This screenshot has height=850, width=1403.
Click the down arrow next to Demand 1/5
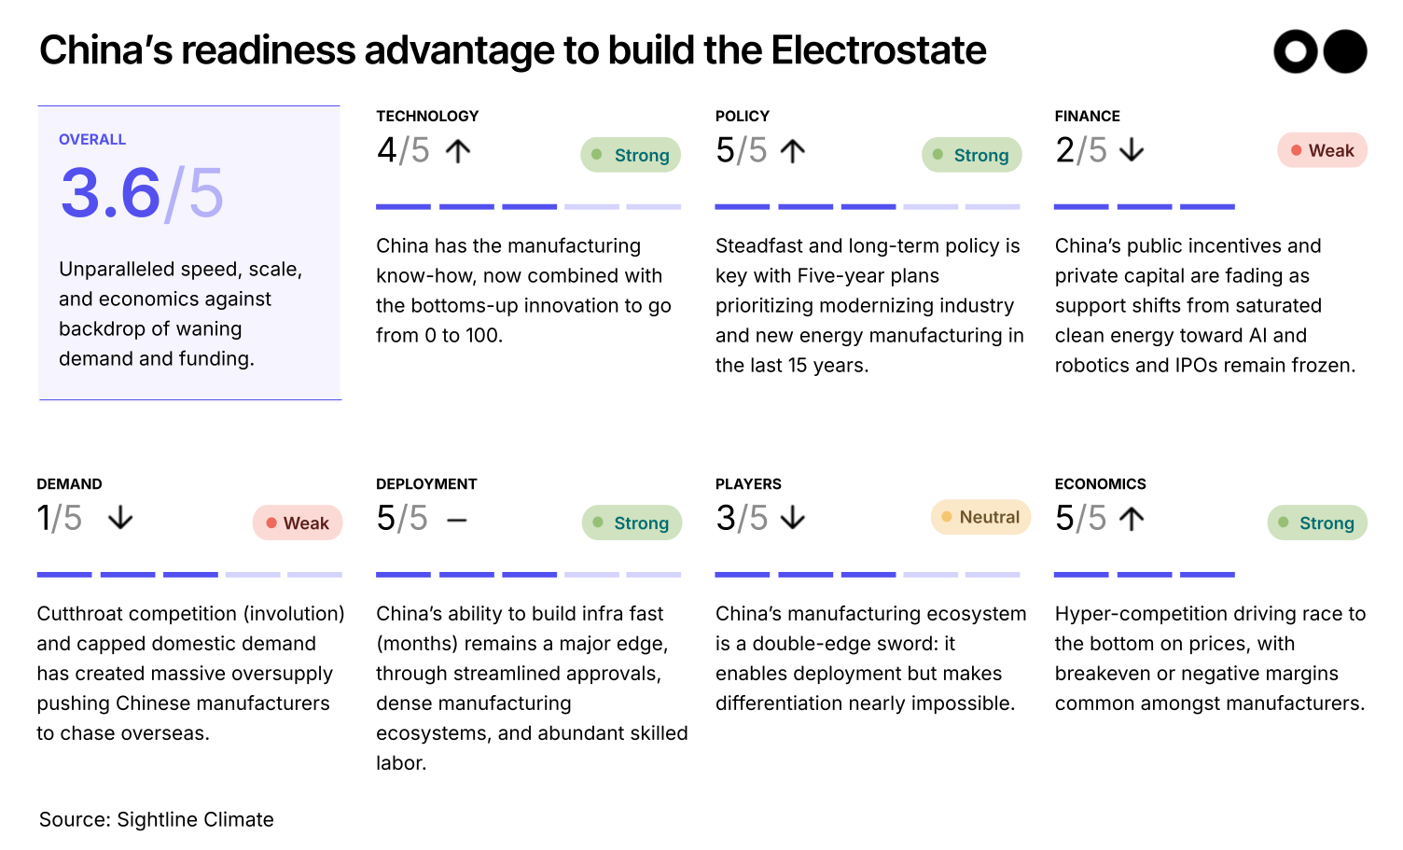pyautogui.click(x=120, y=518)
